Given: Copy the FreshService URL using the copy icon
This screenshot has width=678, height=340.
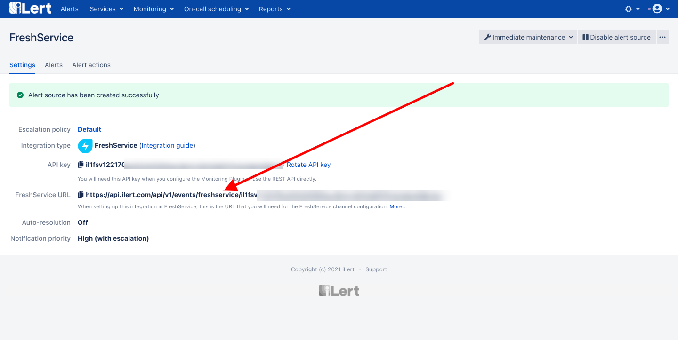Looking at the screenshot, I should (81, 195).
